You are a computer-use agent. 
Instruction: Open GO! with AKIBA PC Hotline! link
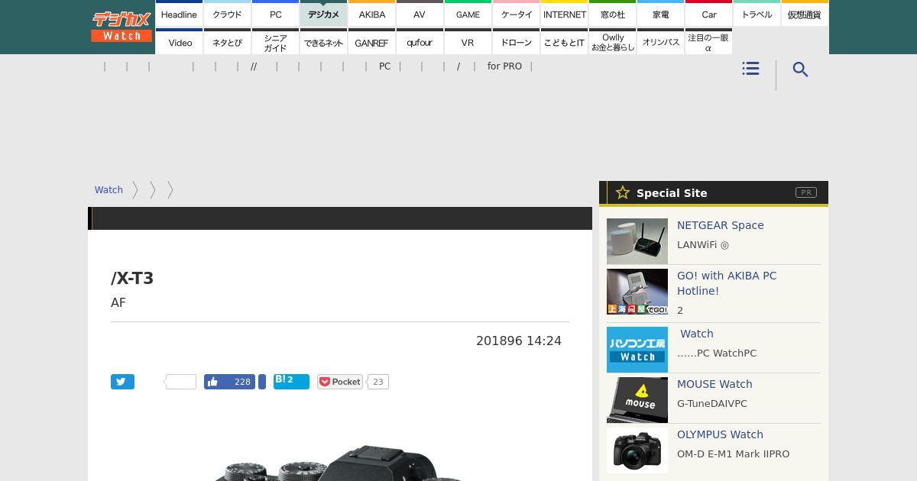[727, 283]
